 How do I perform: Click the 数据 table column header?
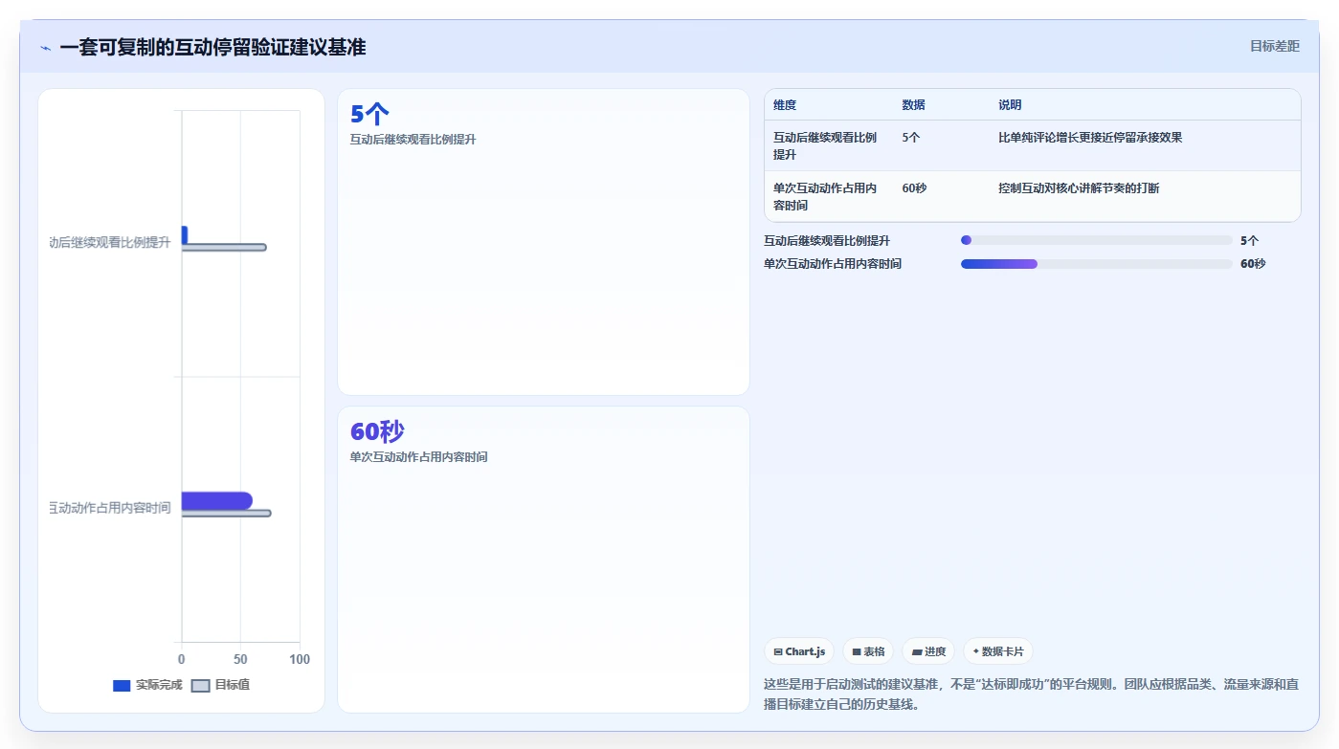(x=913, y=105)
